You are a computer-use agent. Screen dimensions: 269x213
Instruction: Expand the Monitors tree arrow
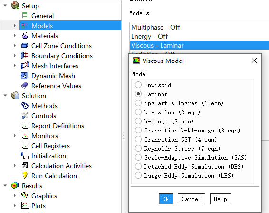(x=15, y=136)
